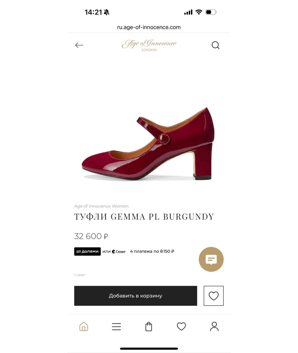This screenshot has height=353, width=298.
Task: Open the shopping bag in bottom bar
Action: (149, 327)
